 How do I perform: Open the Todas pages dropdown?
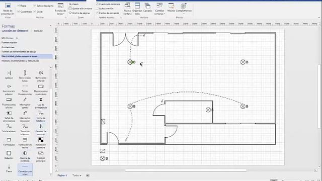(x=76, y=175)
